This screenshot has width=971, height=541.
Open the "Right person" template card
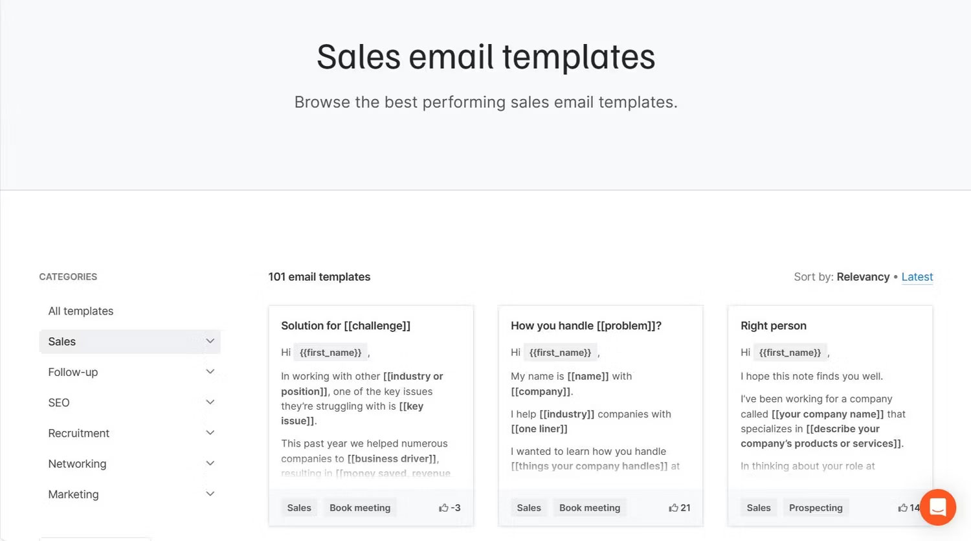click(x=773, y=326)
